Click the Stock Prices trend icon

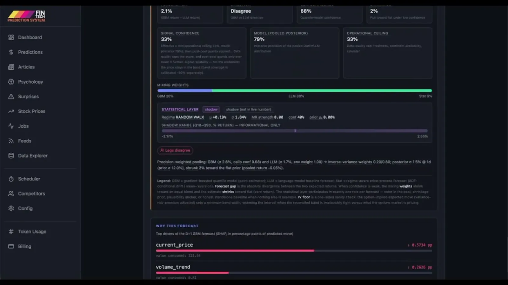[11, 111]
